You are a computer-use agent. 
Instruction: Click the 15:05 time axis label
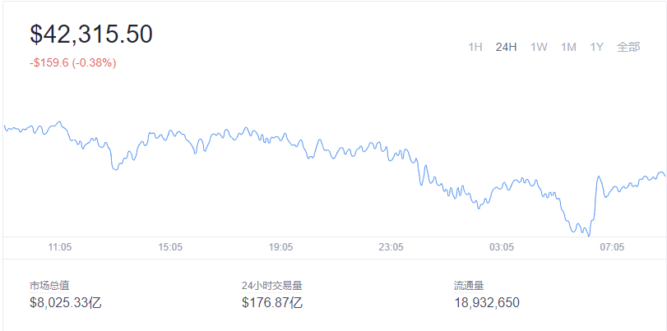pyautogui.click(x=170, y=246)
